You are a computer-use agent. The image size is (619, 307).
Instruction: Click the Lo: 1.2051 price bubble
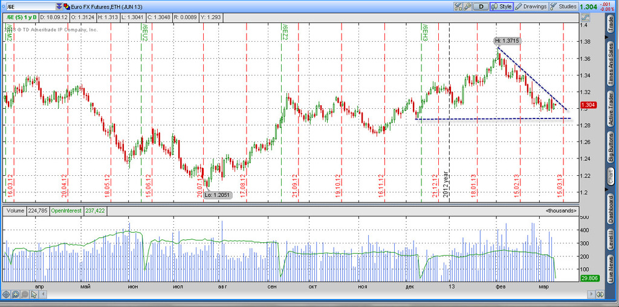[218, 195]
